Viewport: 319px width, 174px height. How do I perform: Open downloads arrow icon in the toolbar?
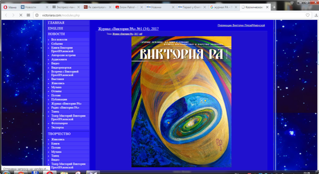[x=316, y=15]
